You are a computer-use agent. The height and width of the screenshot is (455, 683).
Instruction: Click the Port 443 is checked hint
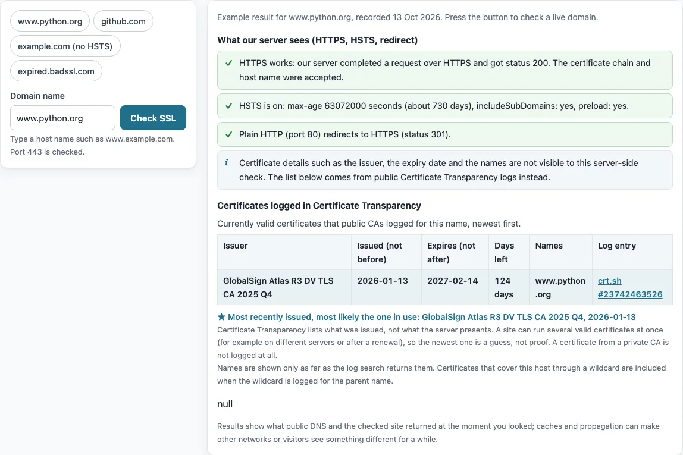point(47,152)
